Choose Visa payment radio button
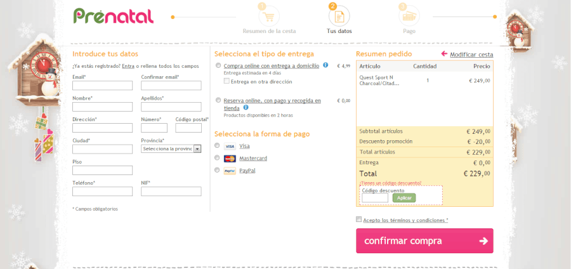The image size is (571, 269). point(217,145)
